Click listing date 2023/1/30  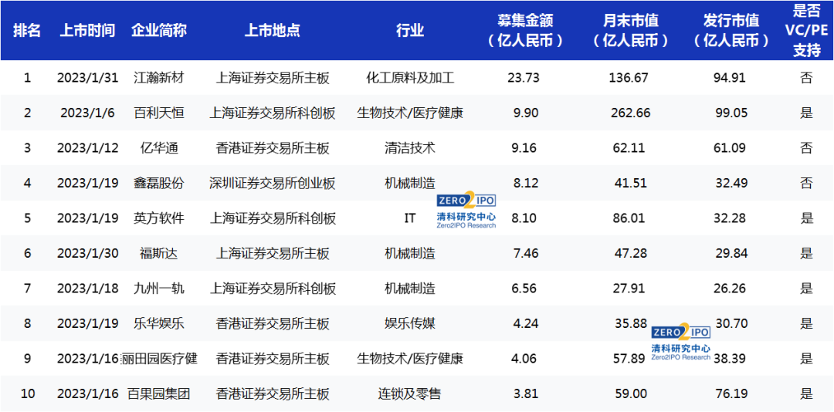86,254
